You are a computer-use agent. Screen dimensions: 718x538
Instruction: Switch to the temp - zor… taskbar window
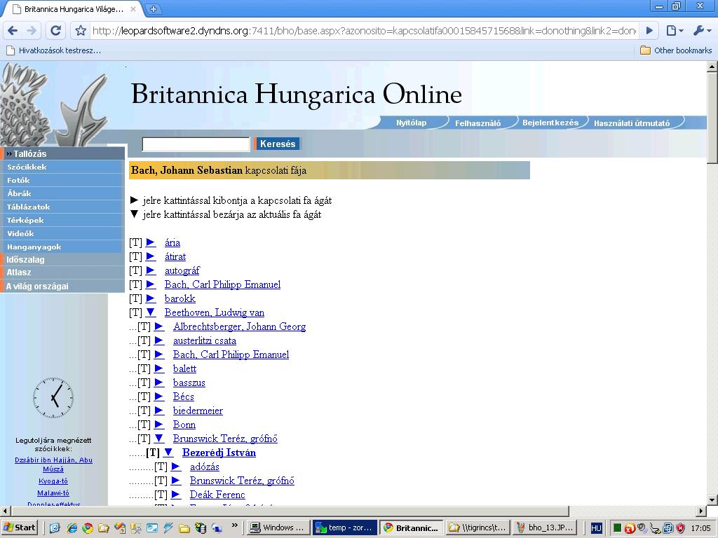pos(345,528)
